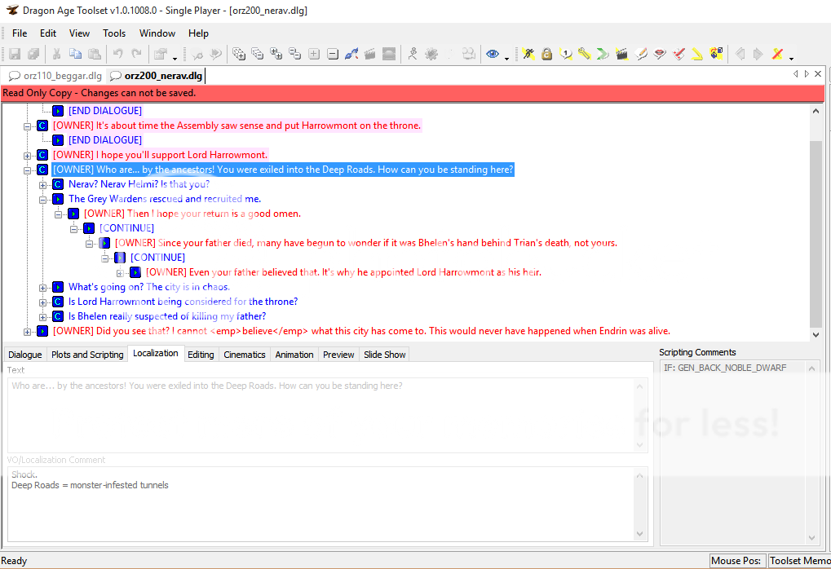831x569 pixels.
Task: Open dropdown arrow next to eye icon
Action: (x=506, y=57)
